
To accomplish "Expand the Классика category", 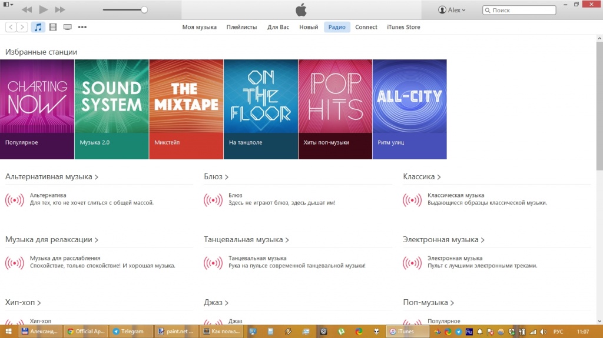I will pyautogui.click(x=422, y=177).
